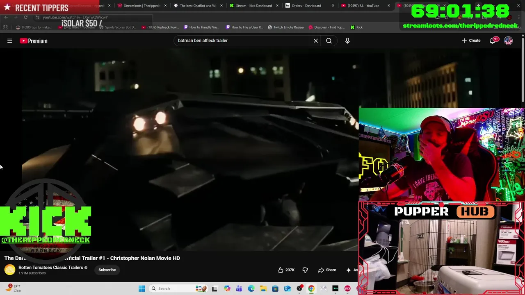Open How to File a User R... bookmark
The image size is (525, 295).
(x=244, y=27)
